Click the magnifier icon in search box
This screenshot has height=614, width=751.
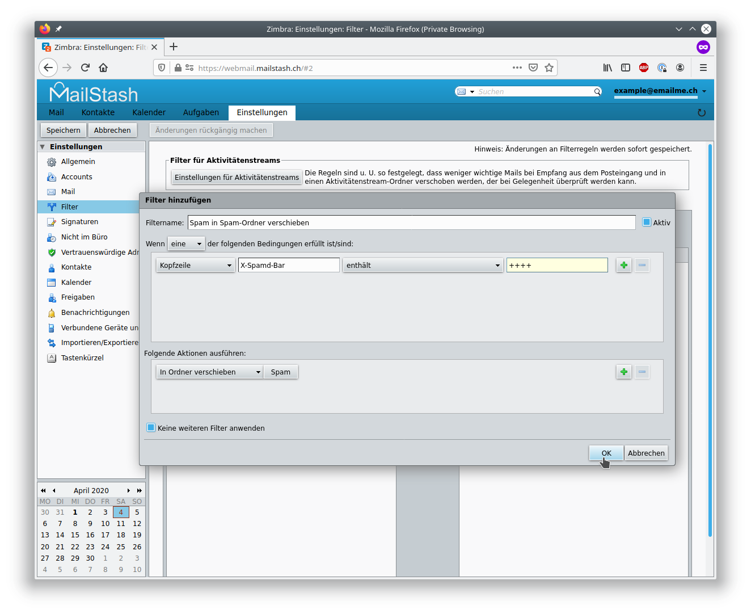point(597,91)
